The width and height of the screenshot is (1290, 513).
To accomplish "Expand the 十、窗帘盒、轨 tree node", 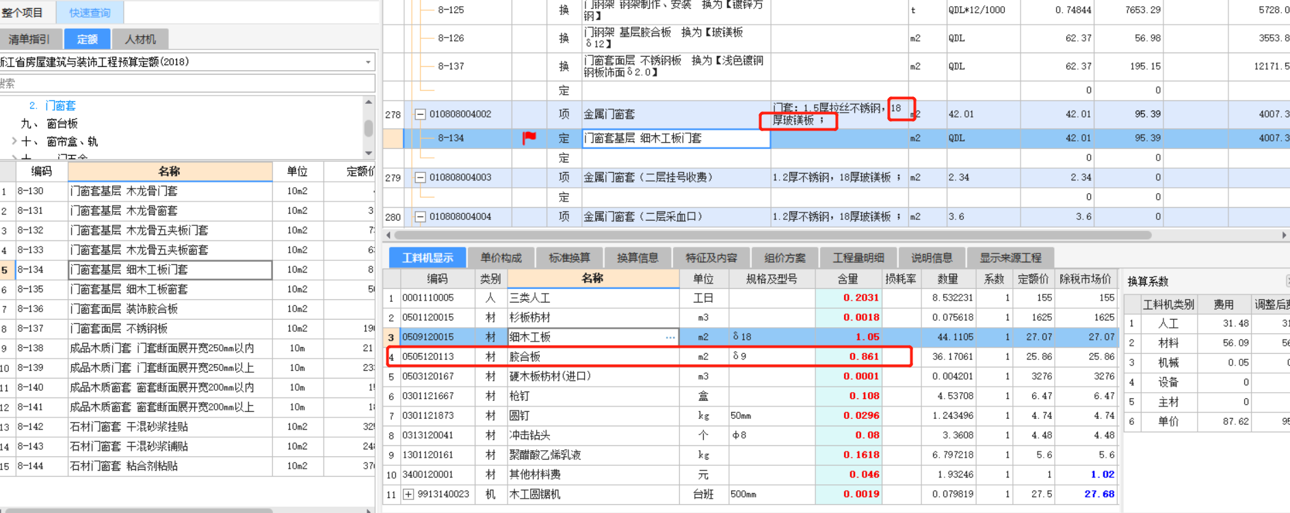I will 14,141.
